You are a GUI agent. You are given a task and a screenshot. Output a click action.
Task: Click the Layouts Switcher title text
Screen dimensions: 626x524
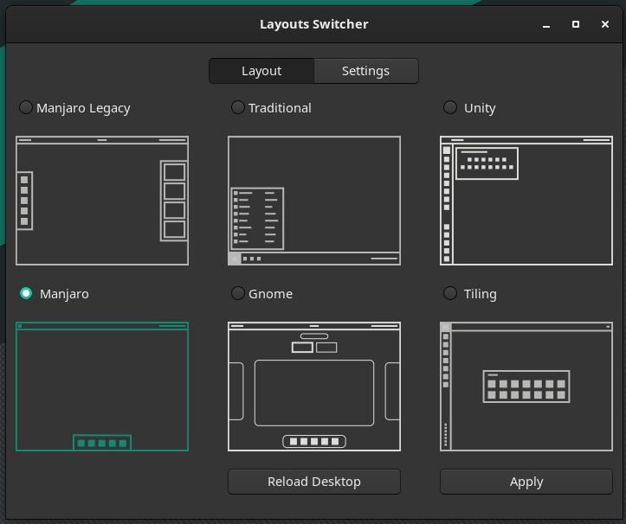click(x=313, y=24)
